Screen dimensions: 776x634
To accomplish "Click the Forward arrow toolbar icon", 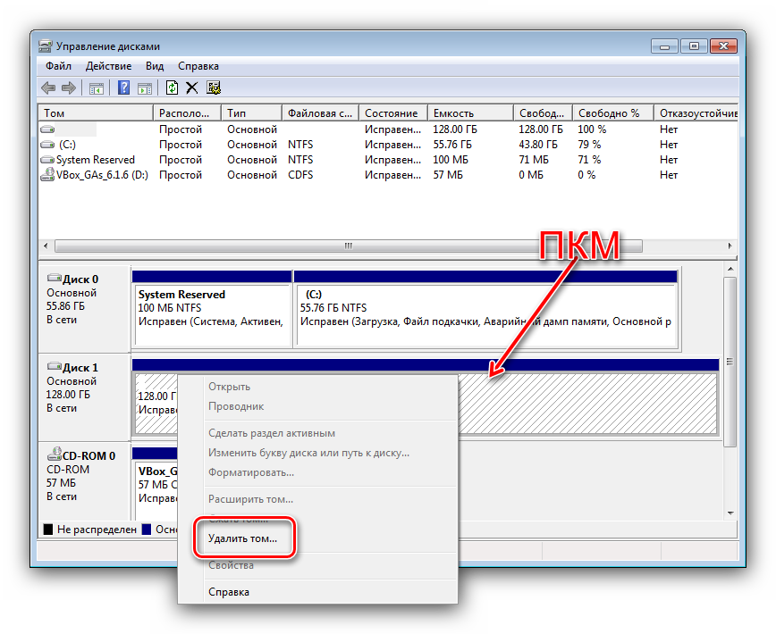I will tap(68, 88).
